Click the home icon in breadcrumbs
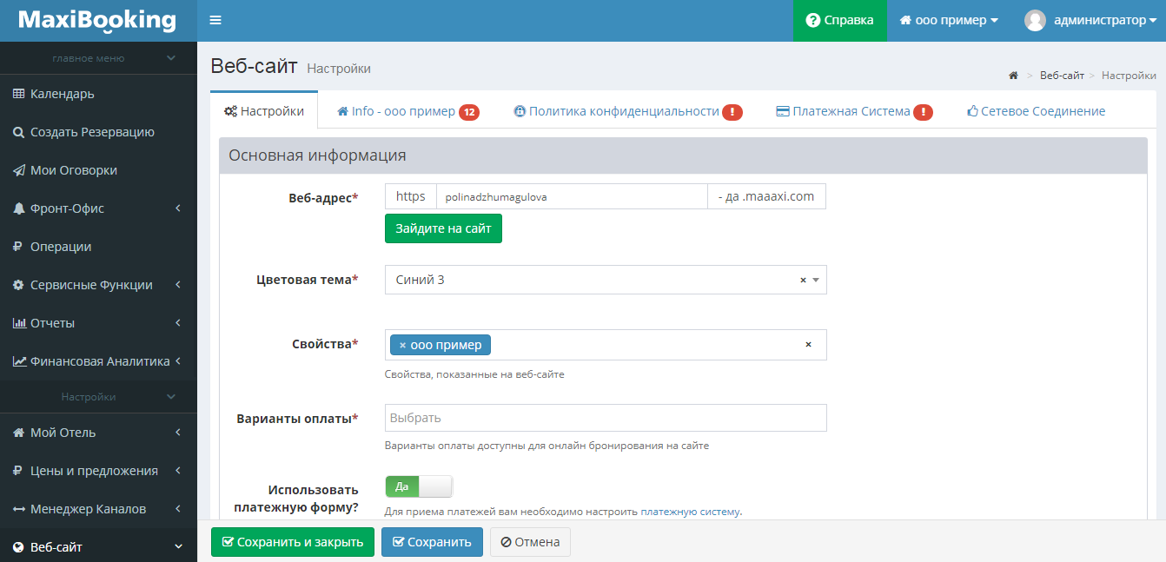Viewport: 1166px width, 562px height. (1013, 76)
